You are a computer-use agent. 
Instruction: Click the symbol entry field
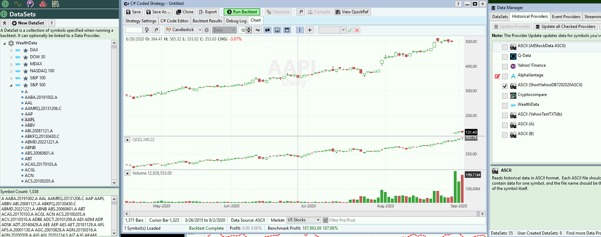coord(134,30)
